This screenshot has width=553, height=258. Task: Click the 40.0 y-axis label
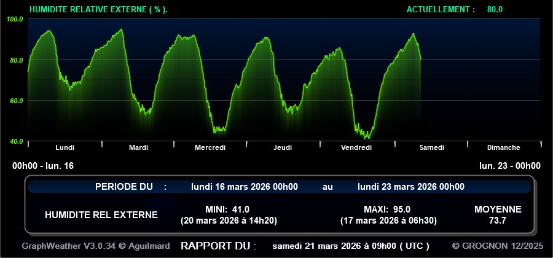click(x=15, y=141)
